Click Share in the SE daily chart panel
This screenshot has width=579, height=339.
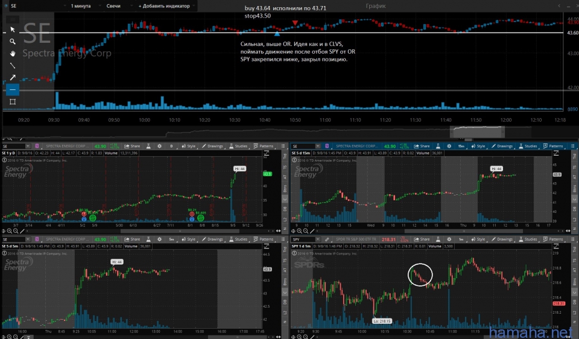(x=132, y=146)
